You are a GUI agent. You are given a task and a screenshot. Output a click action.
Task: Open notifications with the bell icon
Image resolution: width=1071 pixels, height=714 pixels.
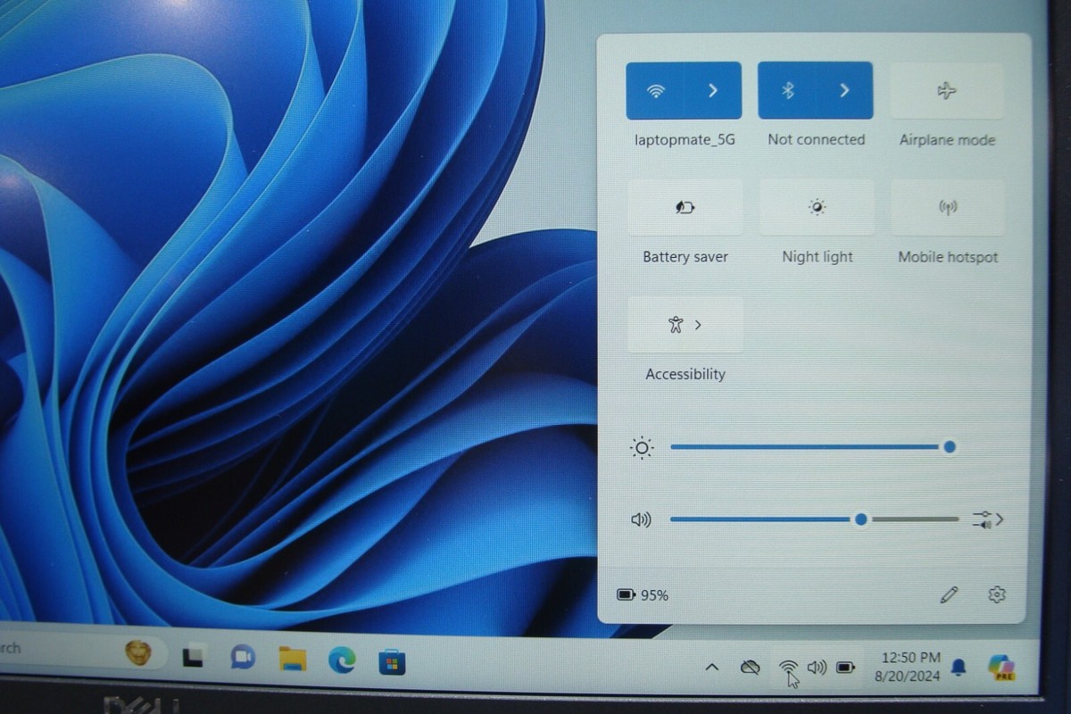pos(959,667)
